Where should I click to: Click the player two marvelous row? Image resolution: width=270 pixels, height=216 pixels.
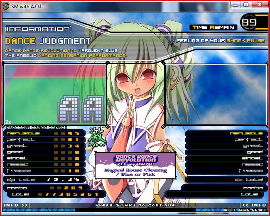tap(226, 133)
